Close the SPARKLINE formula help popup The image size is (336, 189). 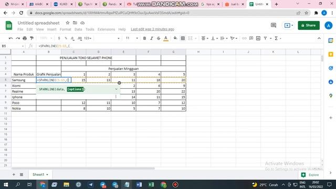(119, 83)
